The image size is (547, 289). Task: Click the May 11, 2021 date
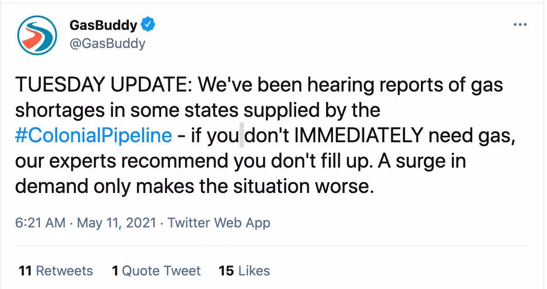[117, 223]
